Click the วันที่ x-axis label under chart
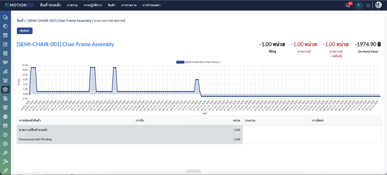This screenshot has height=175, width=387. click(205, 113)
